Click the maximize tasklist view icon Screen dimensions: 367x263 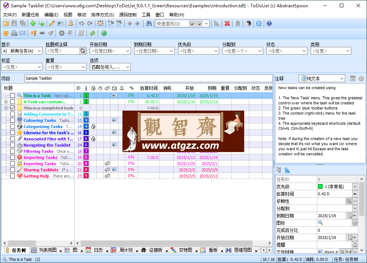pyautogui.click(x=100, y=23)
